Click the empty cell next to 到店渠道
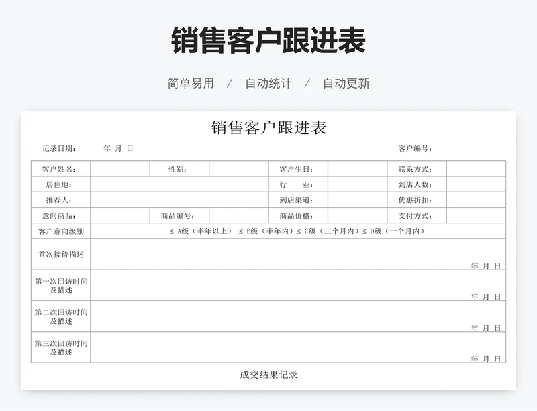Viewport: 537px width, 411px height. tap(358, 200)
